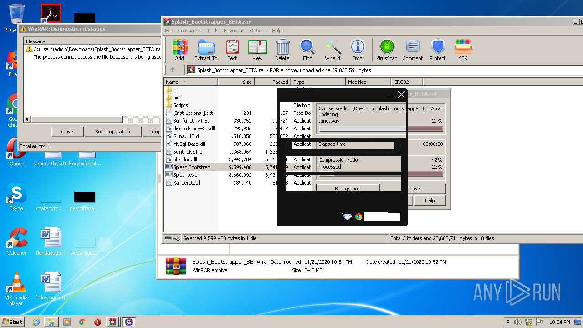Screen dimensions: 583x328
Task: Select the Bunifu_UI_v1.5 dll file
Action: [x=194, y=121]
